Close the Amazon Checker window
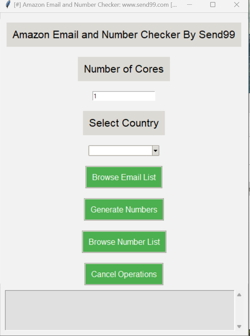Viewport: 250px width, 336px height. coord(237,5)
